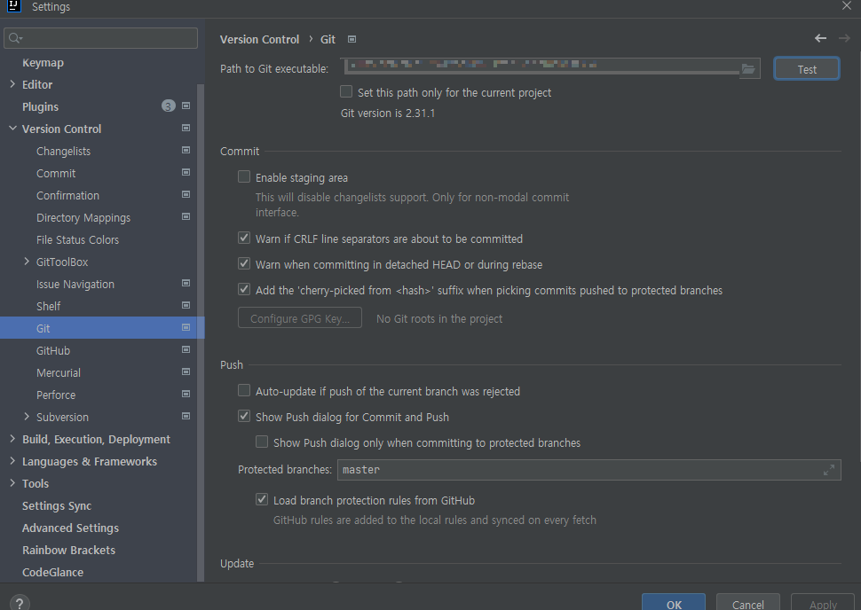This screenshot has width=861, height=610.
Task: Click the project icon beside Directory Mappings
Action: click(186, 216)
